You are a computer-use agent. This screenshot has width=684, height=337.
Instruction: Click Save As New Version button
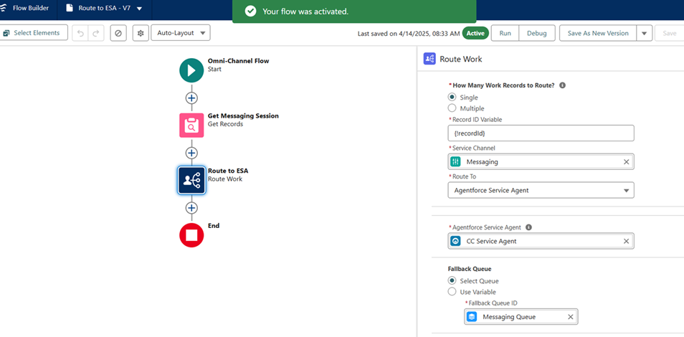pos(598,33)
